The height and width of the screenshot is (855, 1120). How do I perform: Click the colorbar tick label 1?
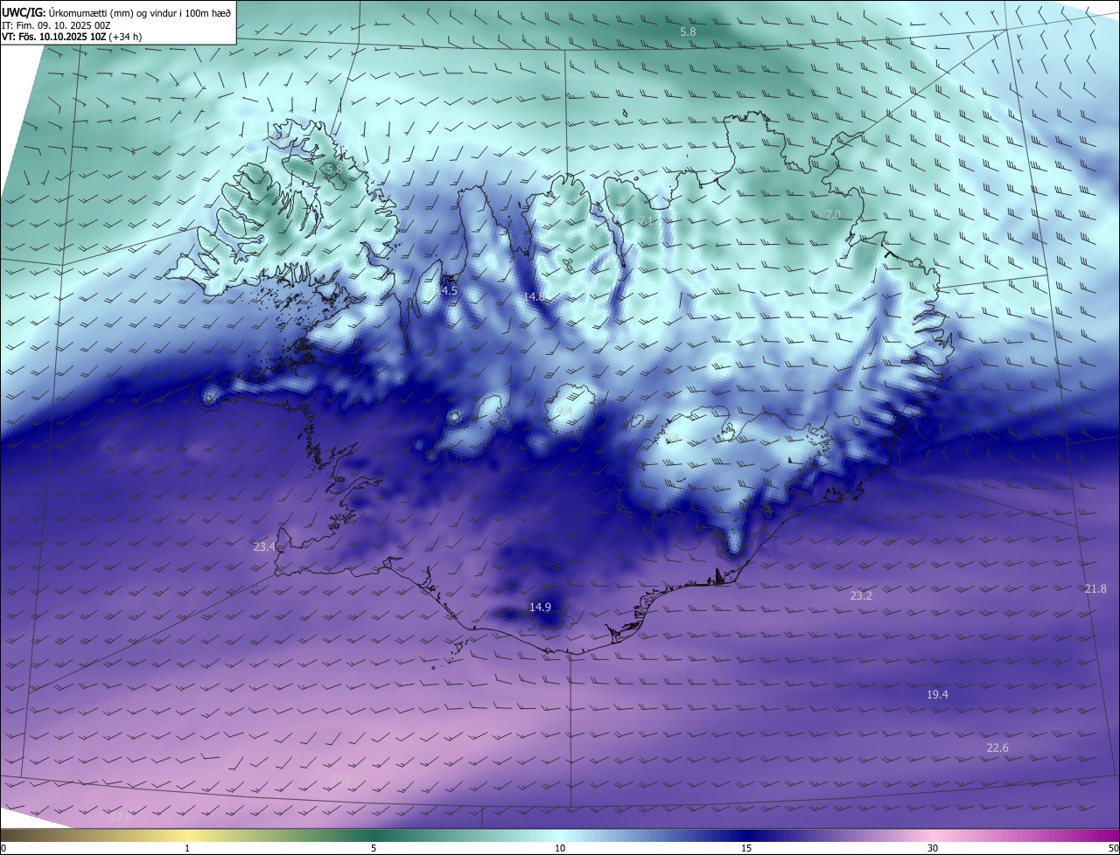coord(187,848)
